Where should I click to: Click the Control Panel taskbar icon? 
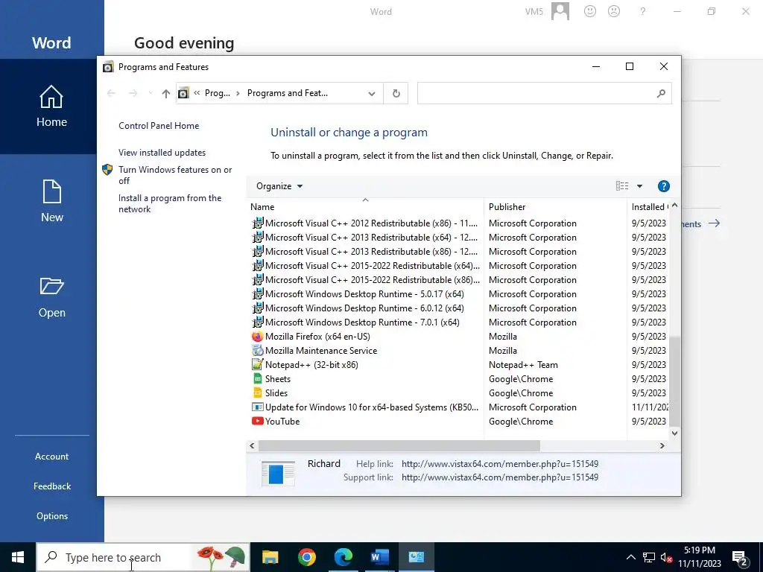click(416, 557)
